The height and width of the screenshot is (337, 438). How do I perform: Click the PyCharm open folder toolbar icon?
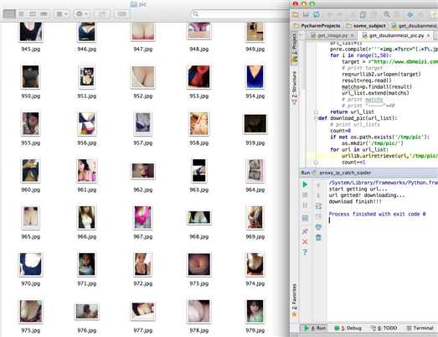(x=296, y=14)
